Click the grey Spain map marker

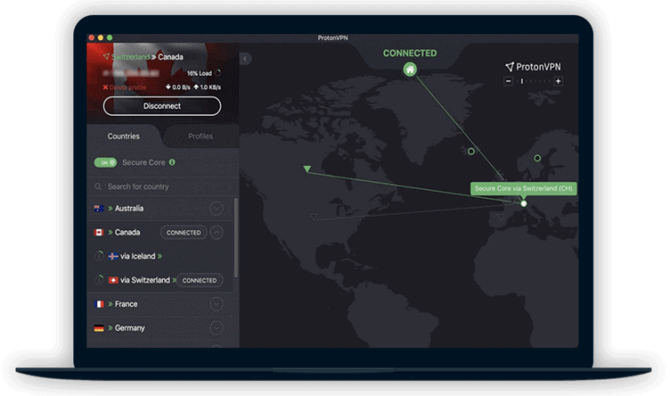tap(500, 217)
